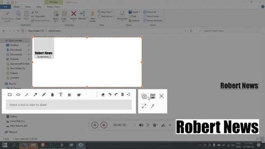
Task: Click Rename in the Explorer ribbon
Action: click(x=82, y=16)
